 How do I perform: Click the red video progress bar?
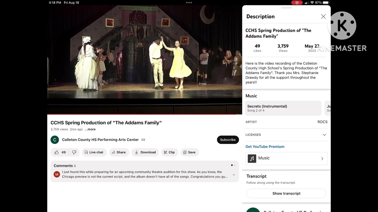(x=144, y=114)
